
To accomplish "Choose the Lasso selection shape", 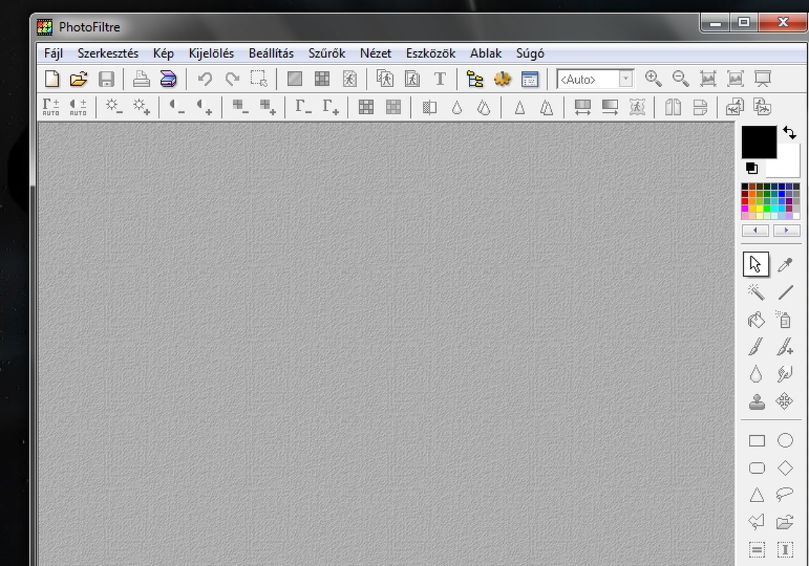I will 785,495.
